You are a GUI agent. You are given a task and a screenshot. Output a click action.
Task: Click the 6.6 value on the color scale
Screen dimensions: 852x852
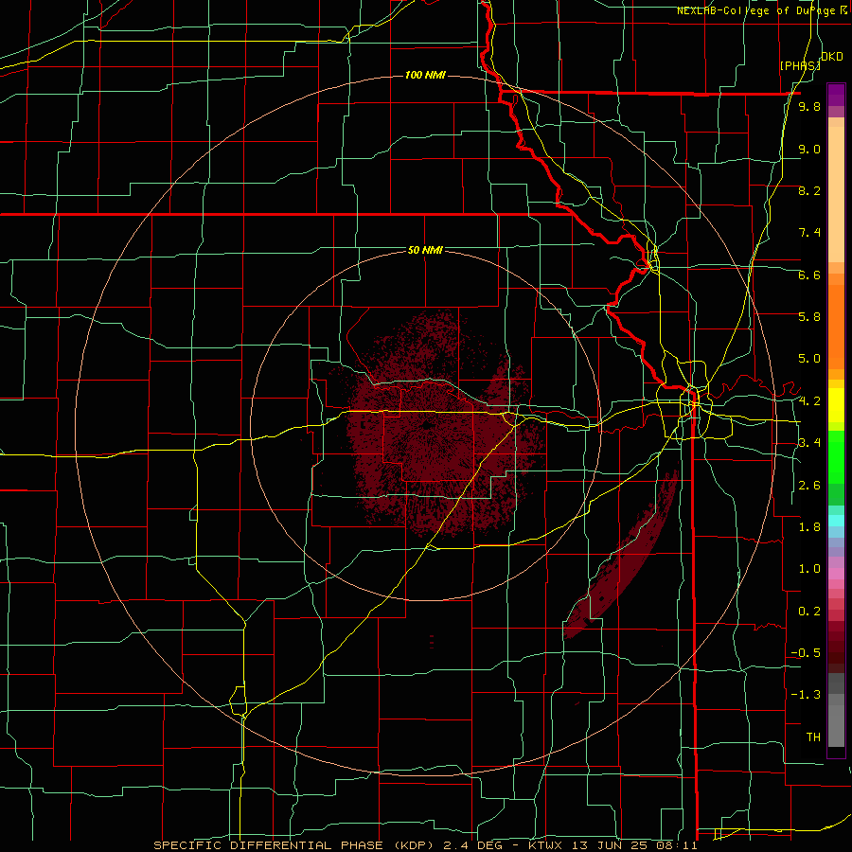pyautogui.click(x=809, y=275)
